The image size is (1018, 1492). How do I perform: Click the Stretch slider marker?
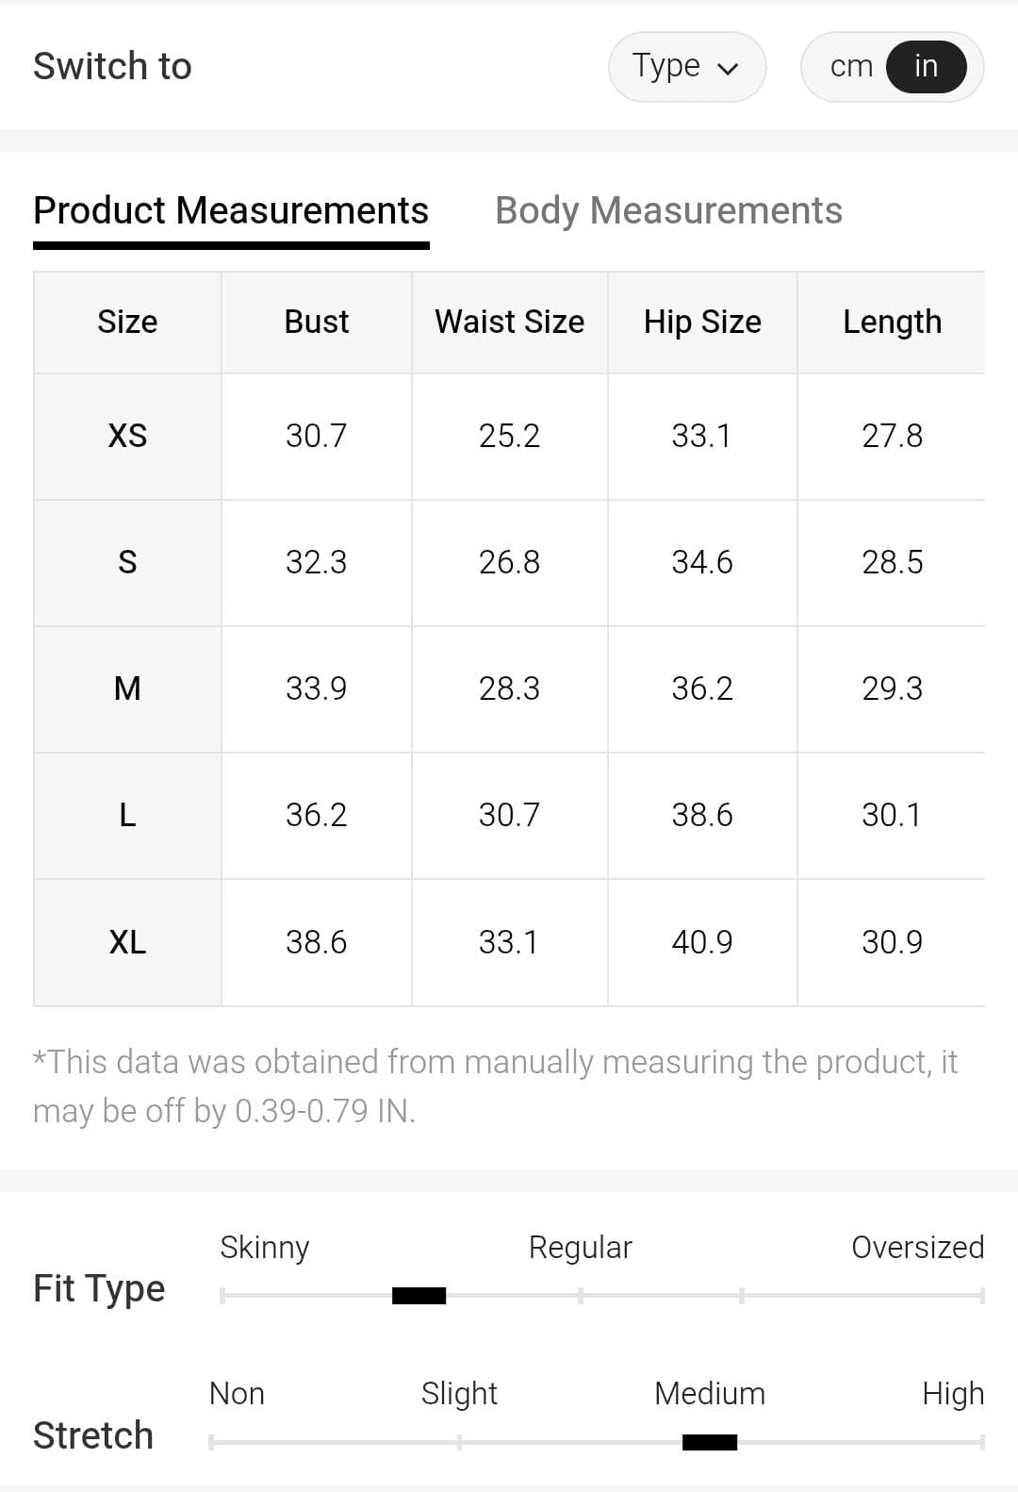[709, 1442]
